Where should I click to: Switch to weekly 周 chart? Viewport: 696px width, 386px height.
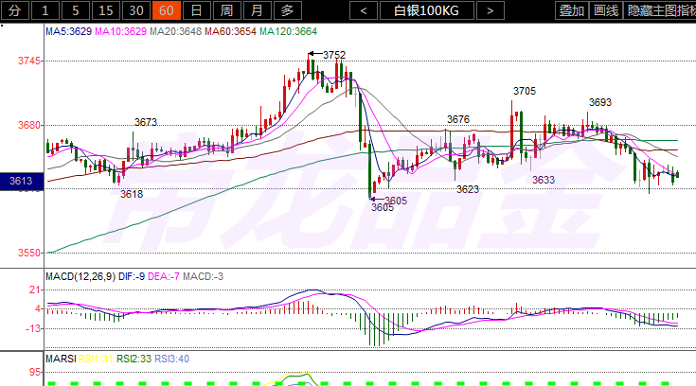coord(225,11)
